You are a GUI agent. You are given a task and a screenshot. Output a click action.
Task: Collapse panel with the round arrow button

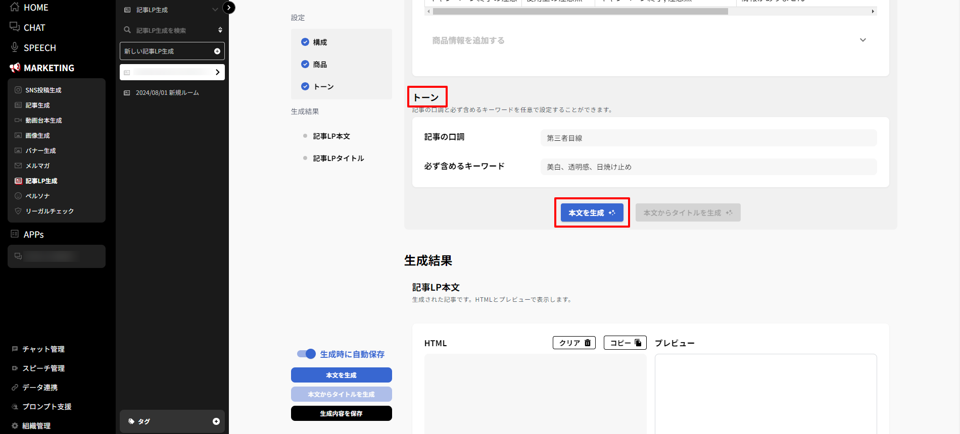(x=229, y=8)
